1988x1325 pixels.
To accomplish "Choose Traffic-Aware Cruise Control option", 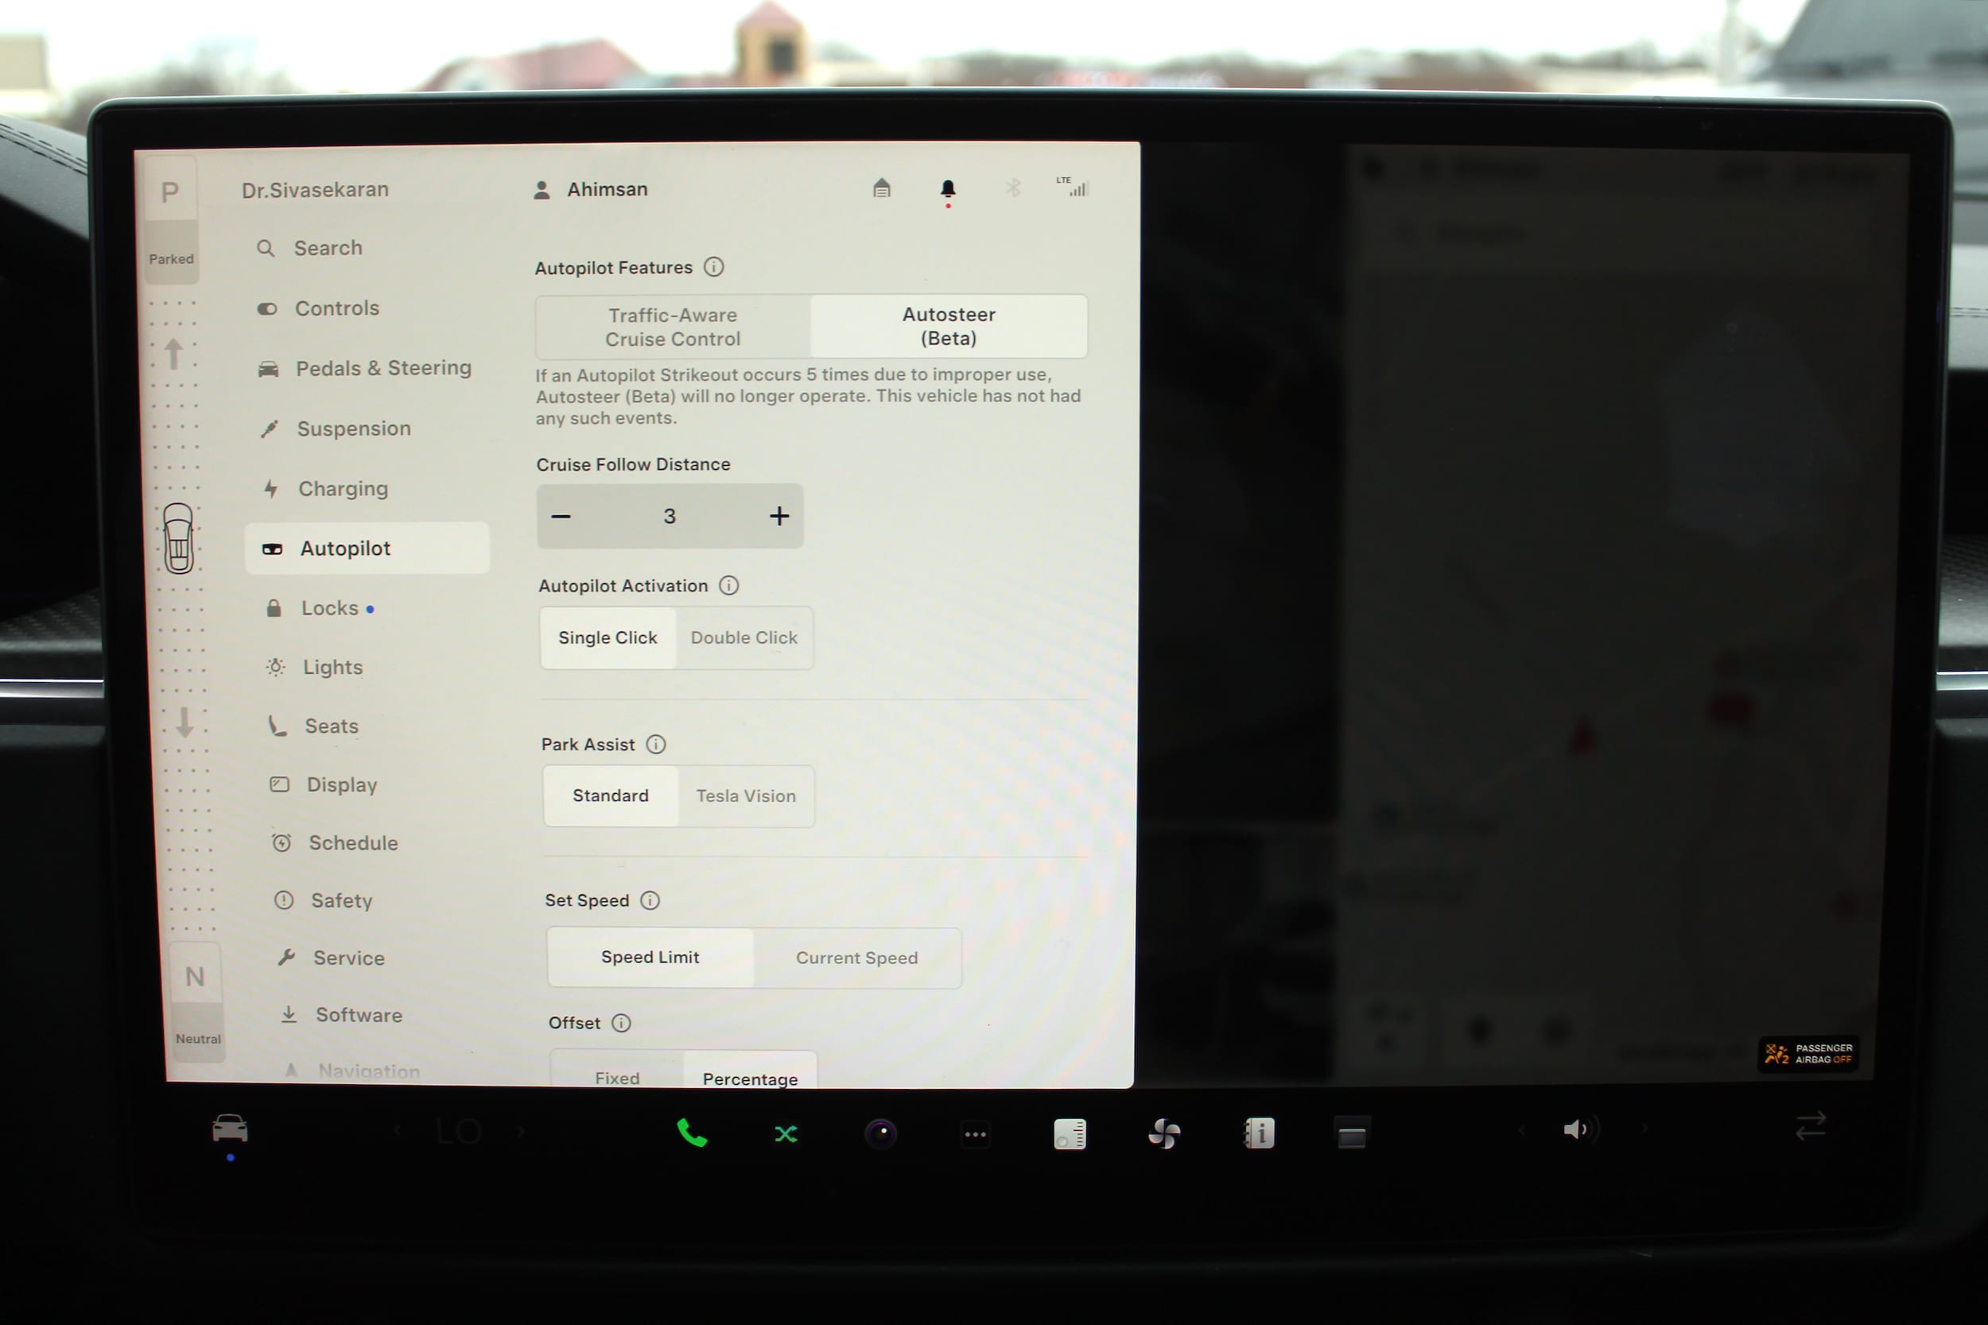I will [x=673, y=327].
